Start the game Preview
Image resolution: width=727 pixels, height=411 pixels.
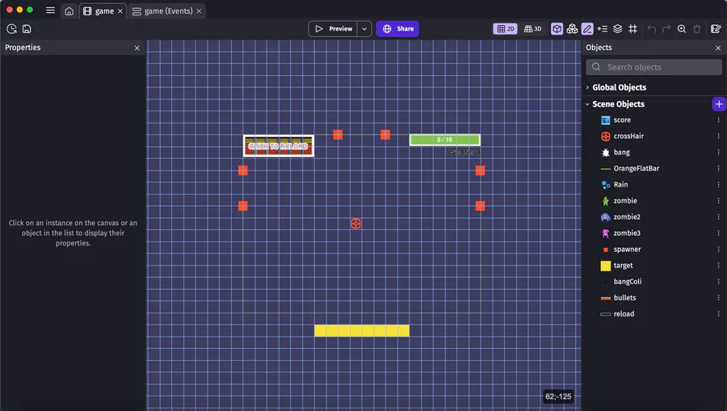[x=333, y=29]
